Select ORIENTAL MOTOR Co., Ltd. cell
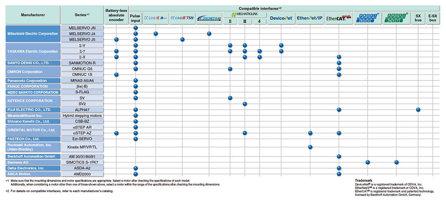446x202 pixels. pyautogui.click(x=33, y=130)
